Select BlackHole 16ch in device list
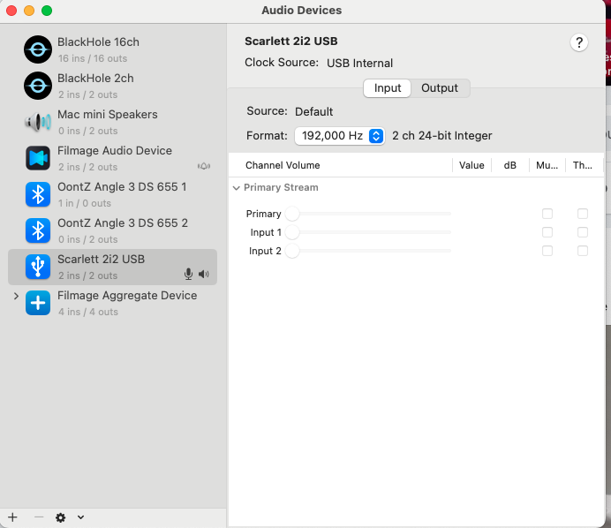 112,49
